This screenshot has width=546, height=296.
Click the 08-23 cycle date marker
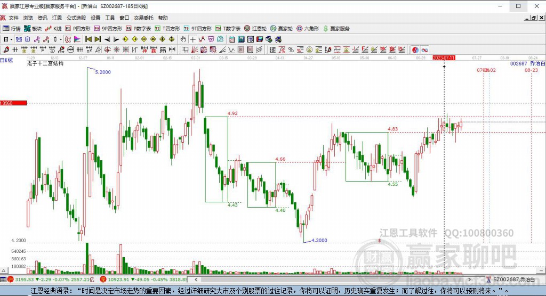tap(532, 70)
